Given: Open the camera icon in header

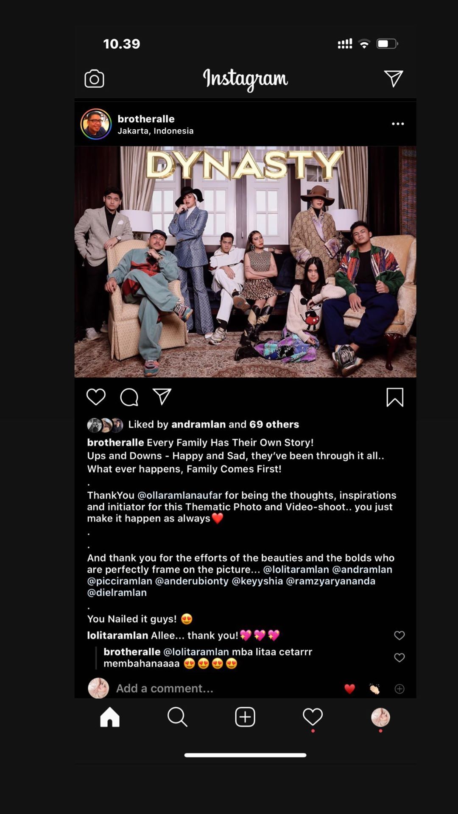Looking at the screenshot, I should (x=94, y=79).
